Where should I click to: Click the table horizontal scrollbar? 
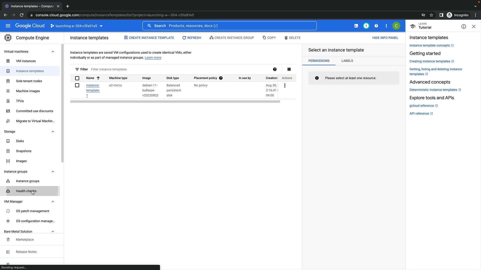click(175, 101)
